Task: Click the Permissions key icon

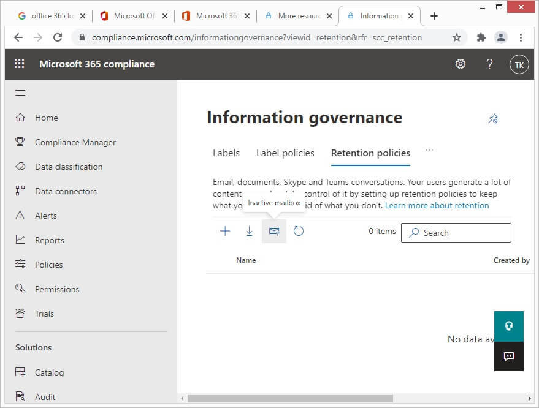Action: click(20, 289)
